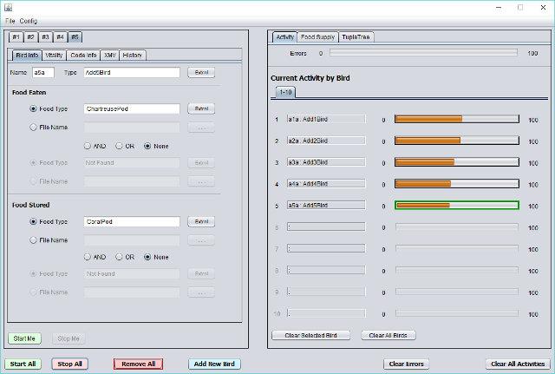
Task: Click the Clear All Activities button
Action: click(x=518, y=364)
